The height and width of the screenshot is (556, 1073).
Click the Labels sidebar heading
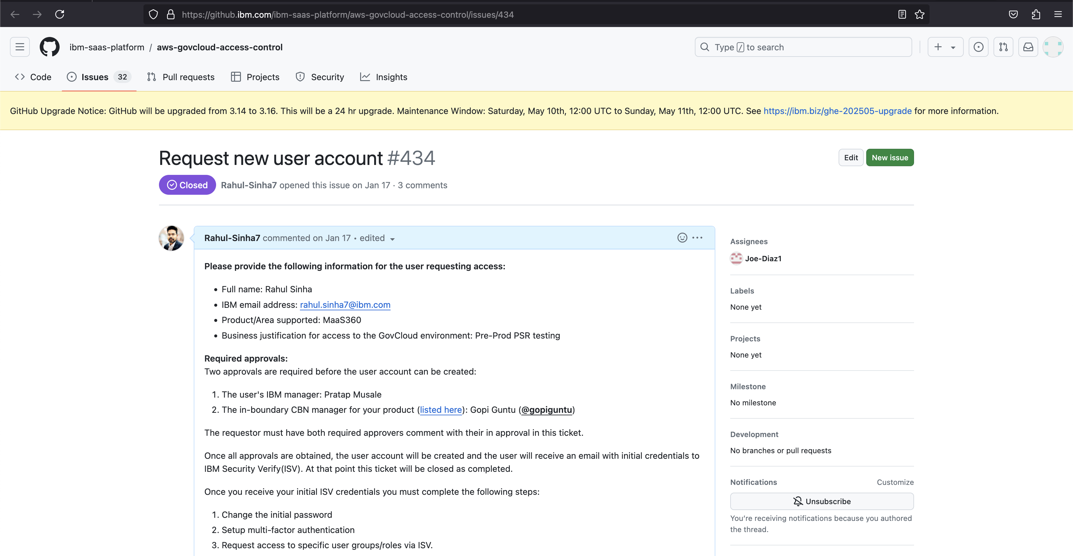(742, 291)
